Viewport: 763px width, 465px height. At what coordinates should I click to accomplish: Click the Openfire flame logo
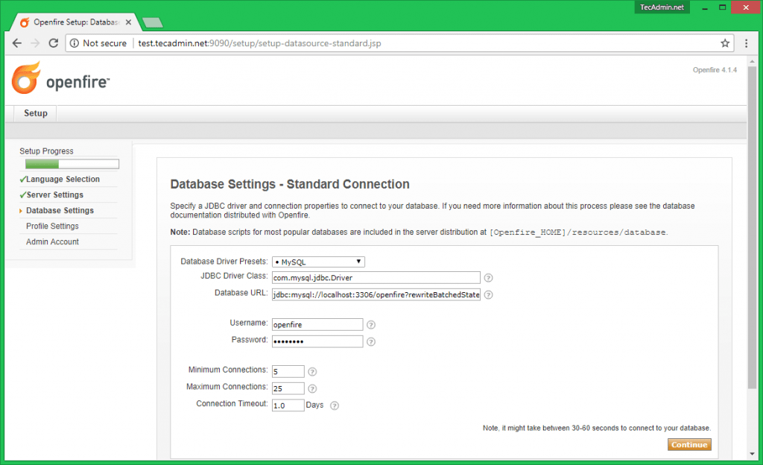pyautogui.click(x=26, y=77)
